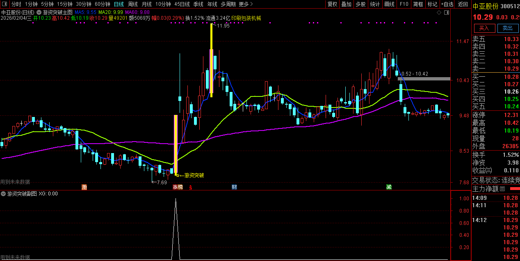This screenshot has width=520, height=261.
Task: Toggle 简框 simplified frame mode
Action: click(418, 4)
